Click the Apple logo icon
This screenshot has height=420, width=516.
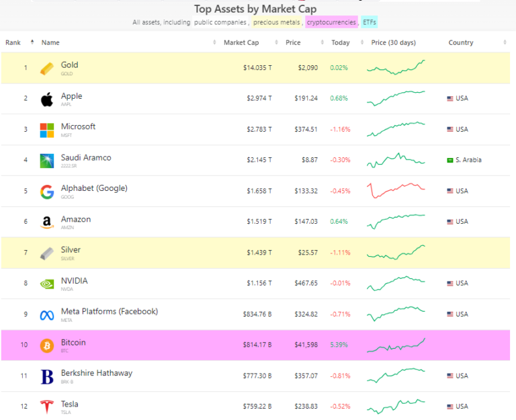pyautogui.click(x=47, y=99)
